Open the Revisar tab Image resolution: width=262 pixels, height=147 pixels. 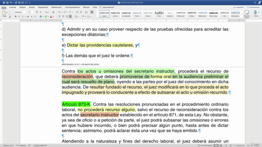86,7
